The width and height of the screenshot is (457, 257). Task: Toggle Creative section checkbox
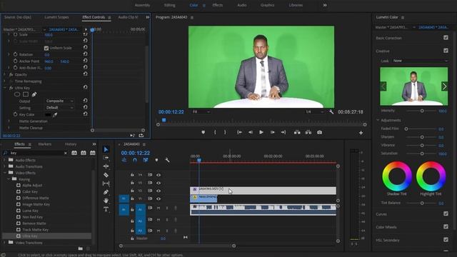coord(446,51)
